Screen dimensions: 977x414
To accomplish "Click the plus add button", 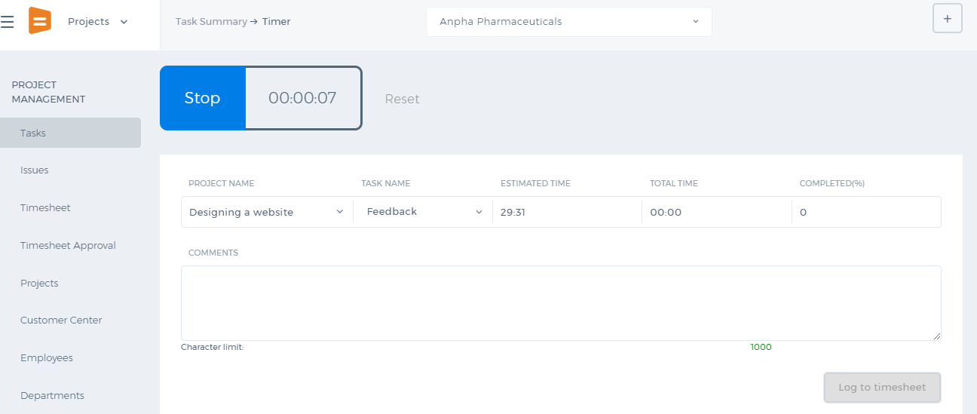I will 948,18.
